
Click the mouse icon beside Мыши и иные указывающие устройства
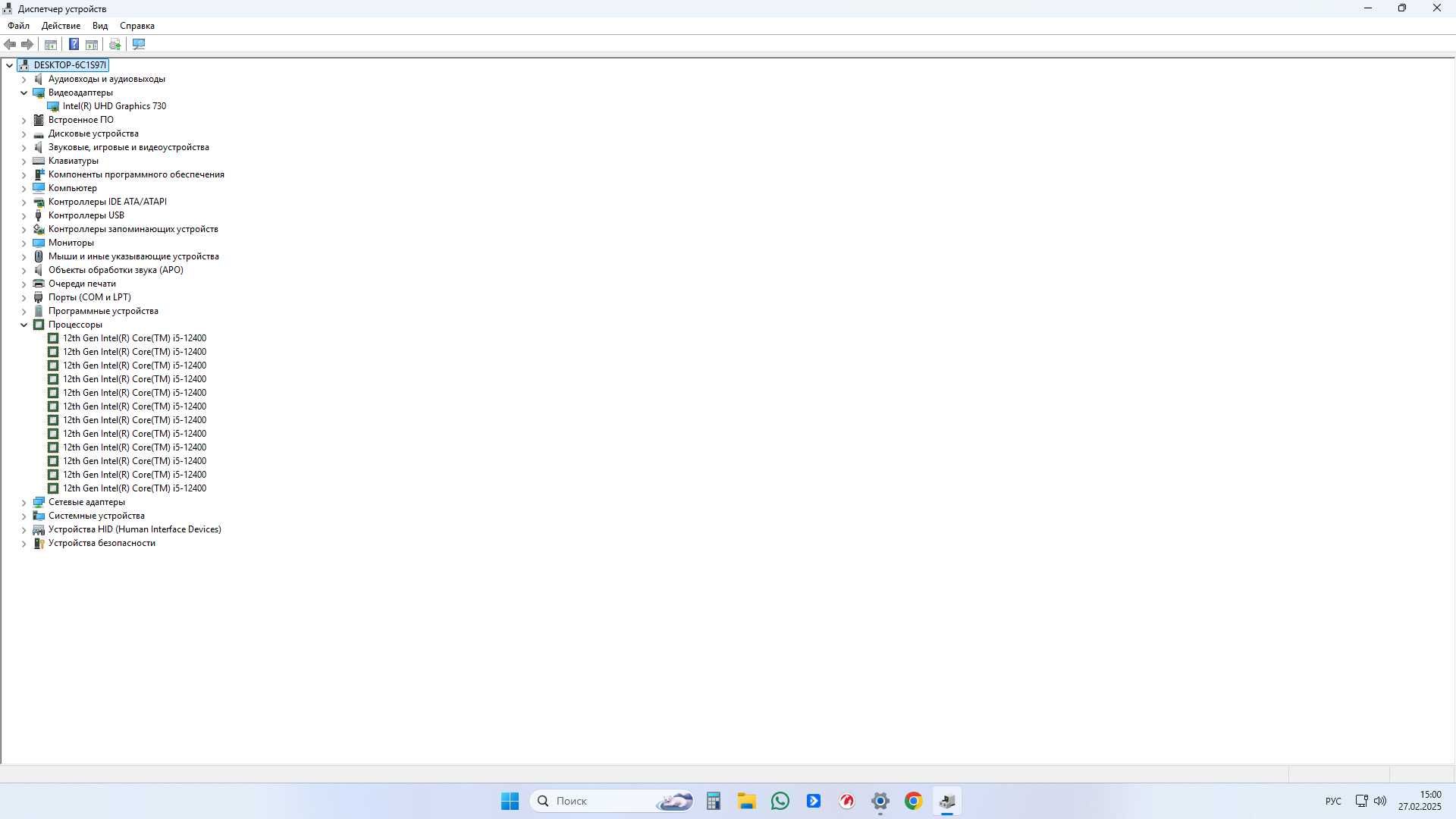[x=39, y=256]
